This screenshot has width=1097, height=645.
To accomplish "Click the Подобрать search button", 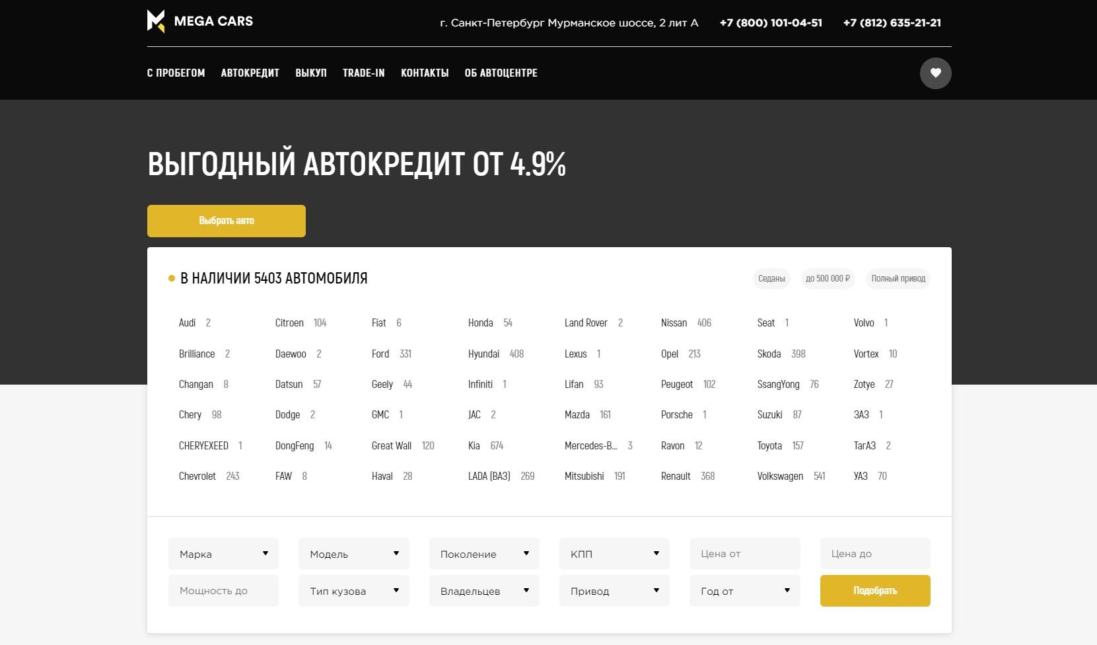I will 874,591.
